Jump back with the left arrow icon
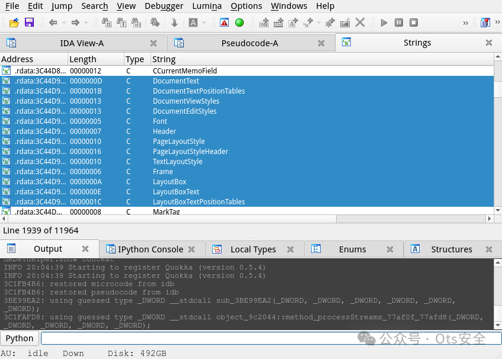Screen dimensions: 502x359 pos(53,23)
